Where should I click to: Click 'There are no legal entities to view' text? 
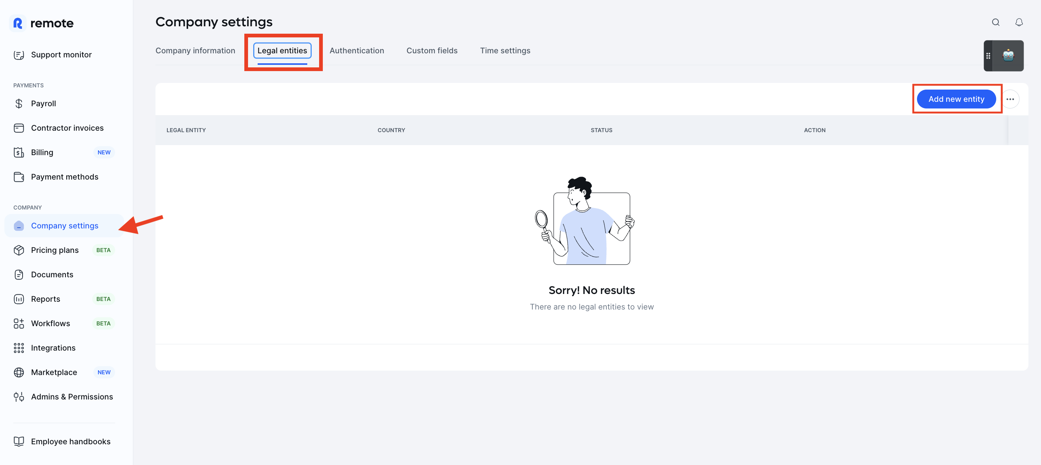(592, 307)
